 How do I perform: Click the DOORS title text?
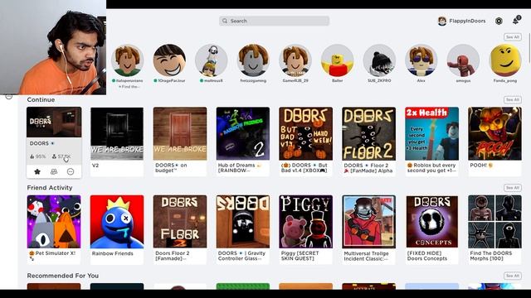pos(39,143)
